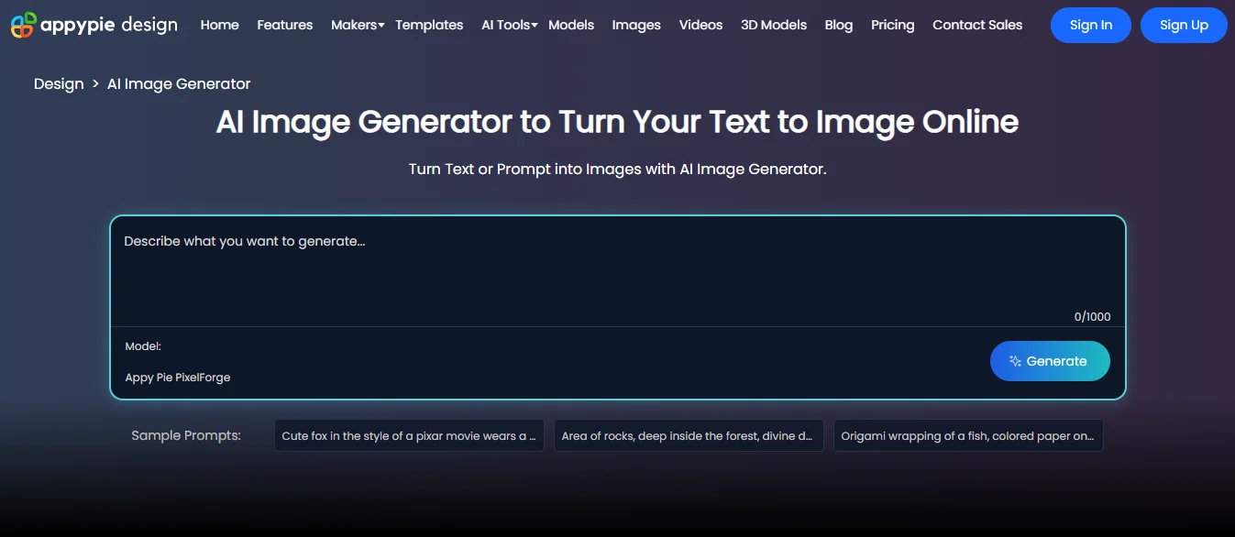Open the 3D Models page
Screen dimensions: 1235x537
point(774,25)
